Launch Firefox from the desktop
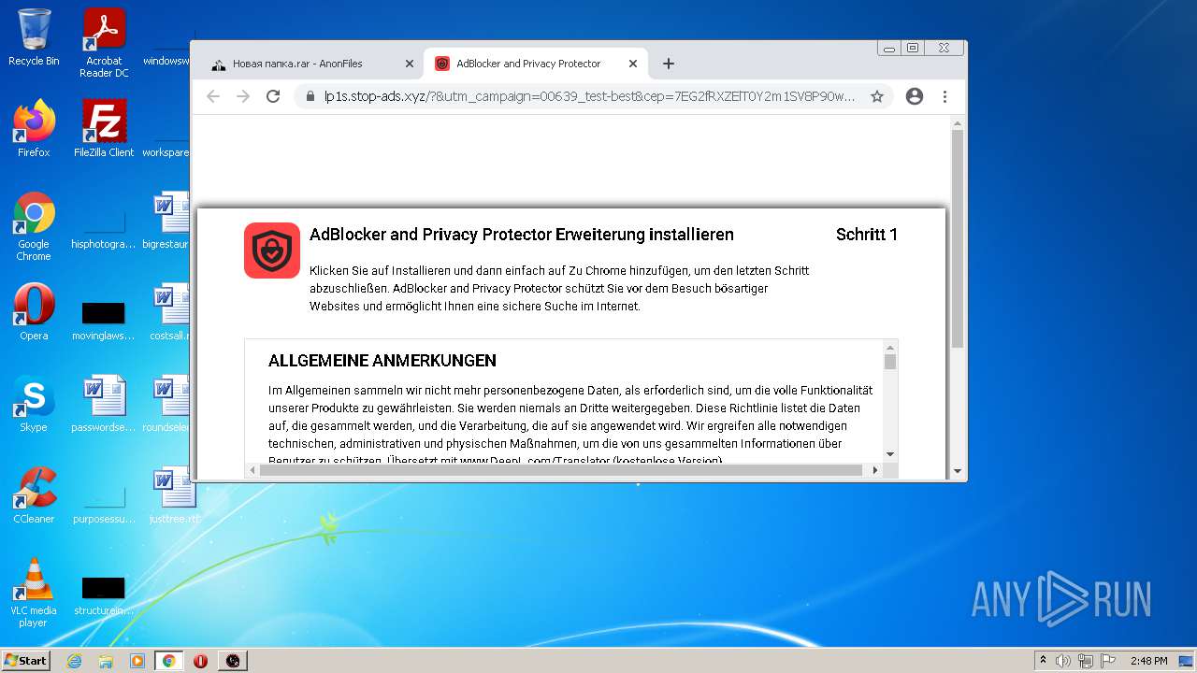Image resolution: width=1197 pixels, height=673 pixels. pyautogui.click(x=34, y=128)
